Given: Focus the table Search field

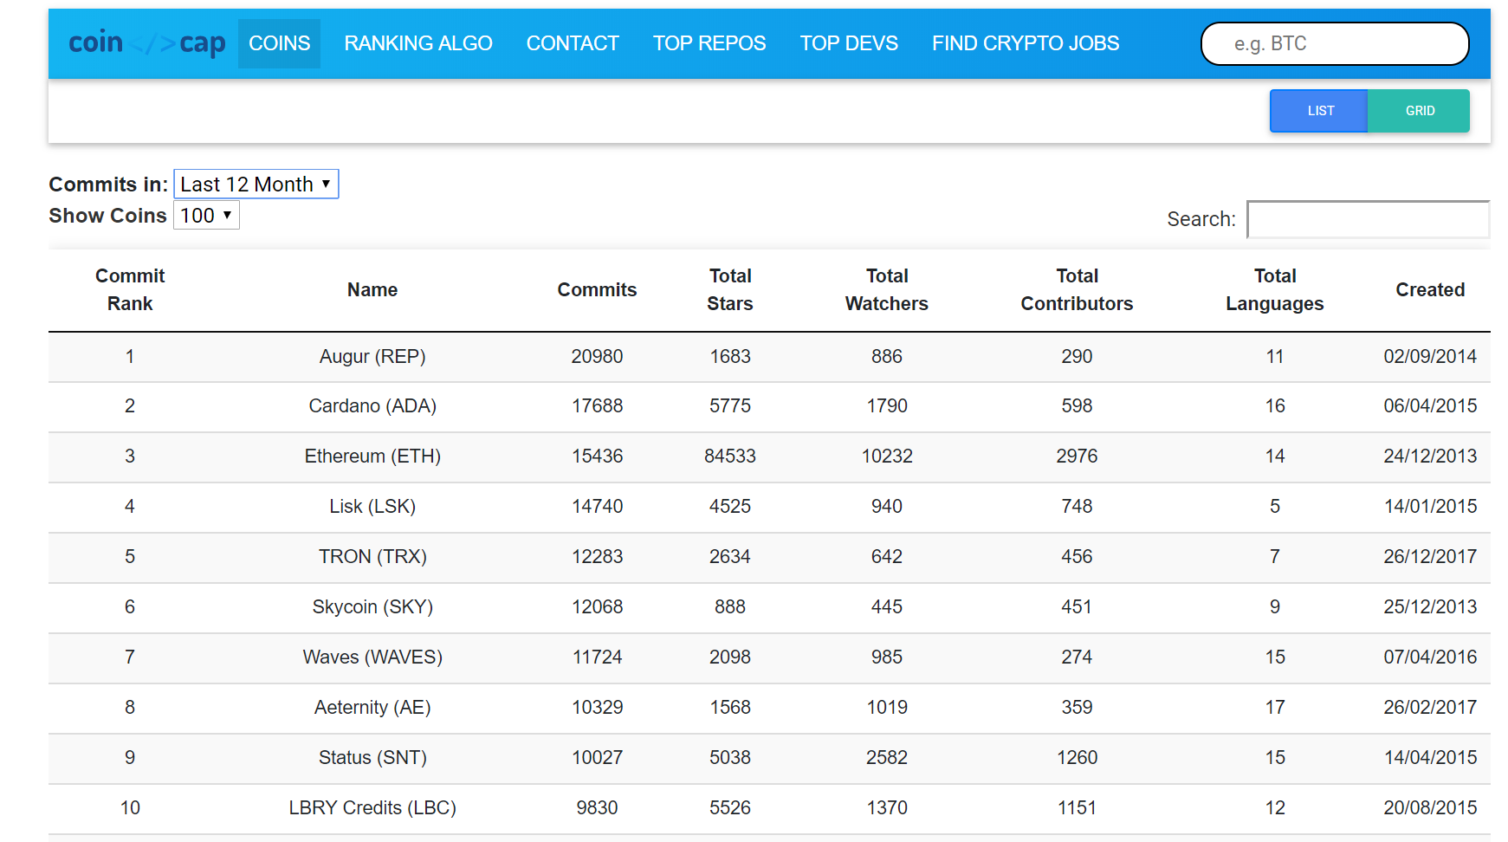Looking at the screenshot, I should 1369,219.
